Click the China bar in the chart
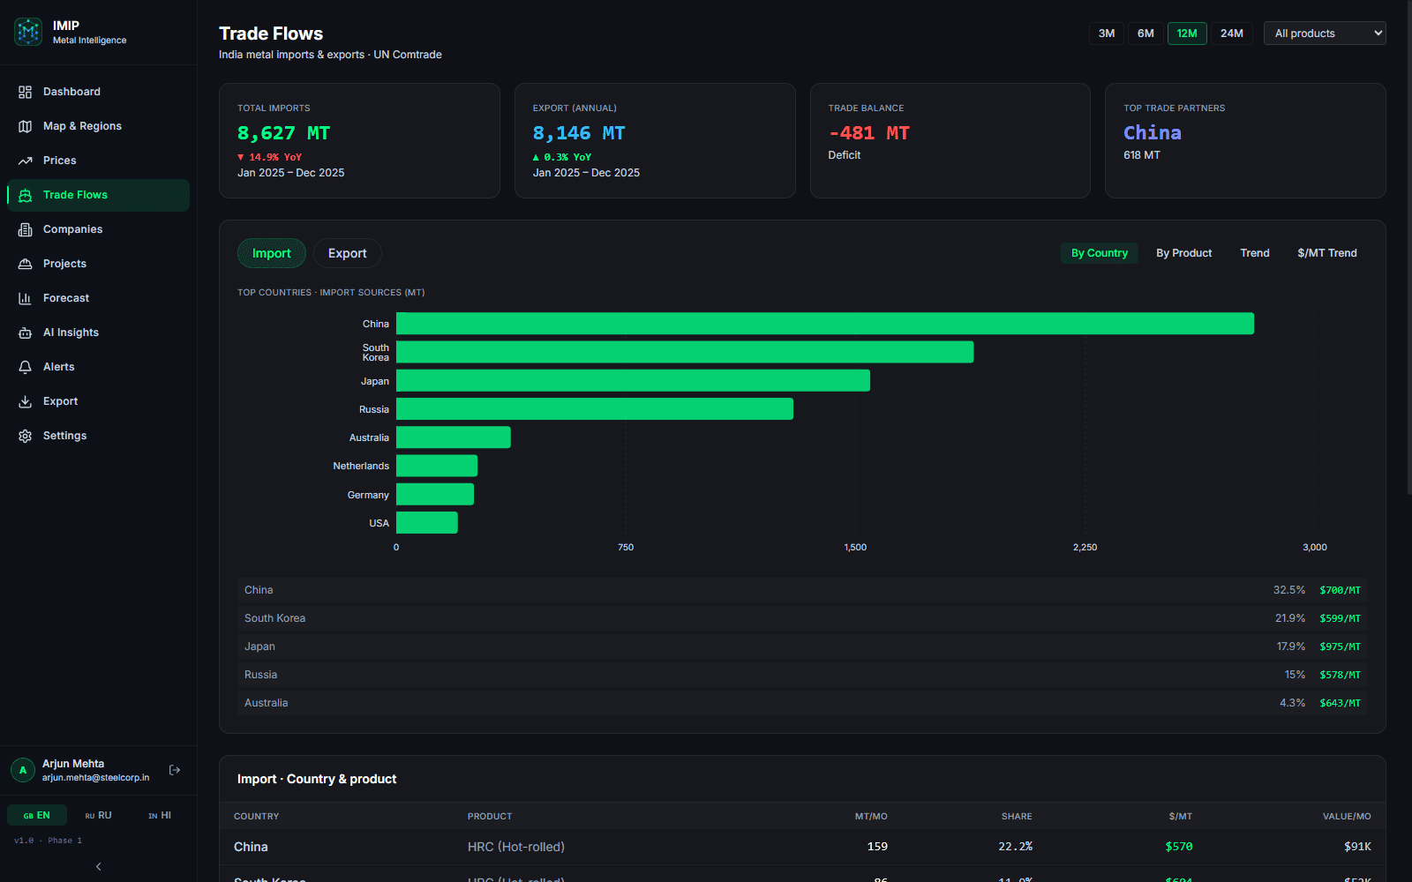The height and width of the screenshot is (882, 1412). point(824,324)
